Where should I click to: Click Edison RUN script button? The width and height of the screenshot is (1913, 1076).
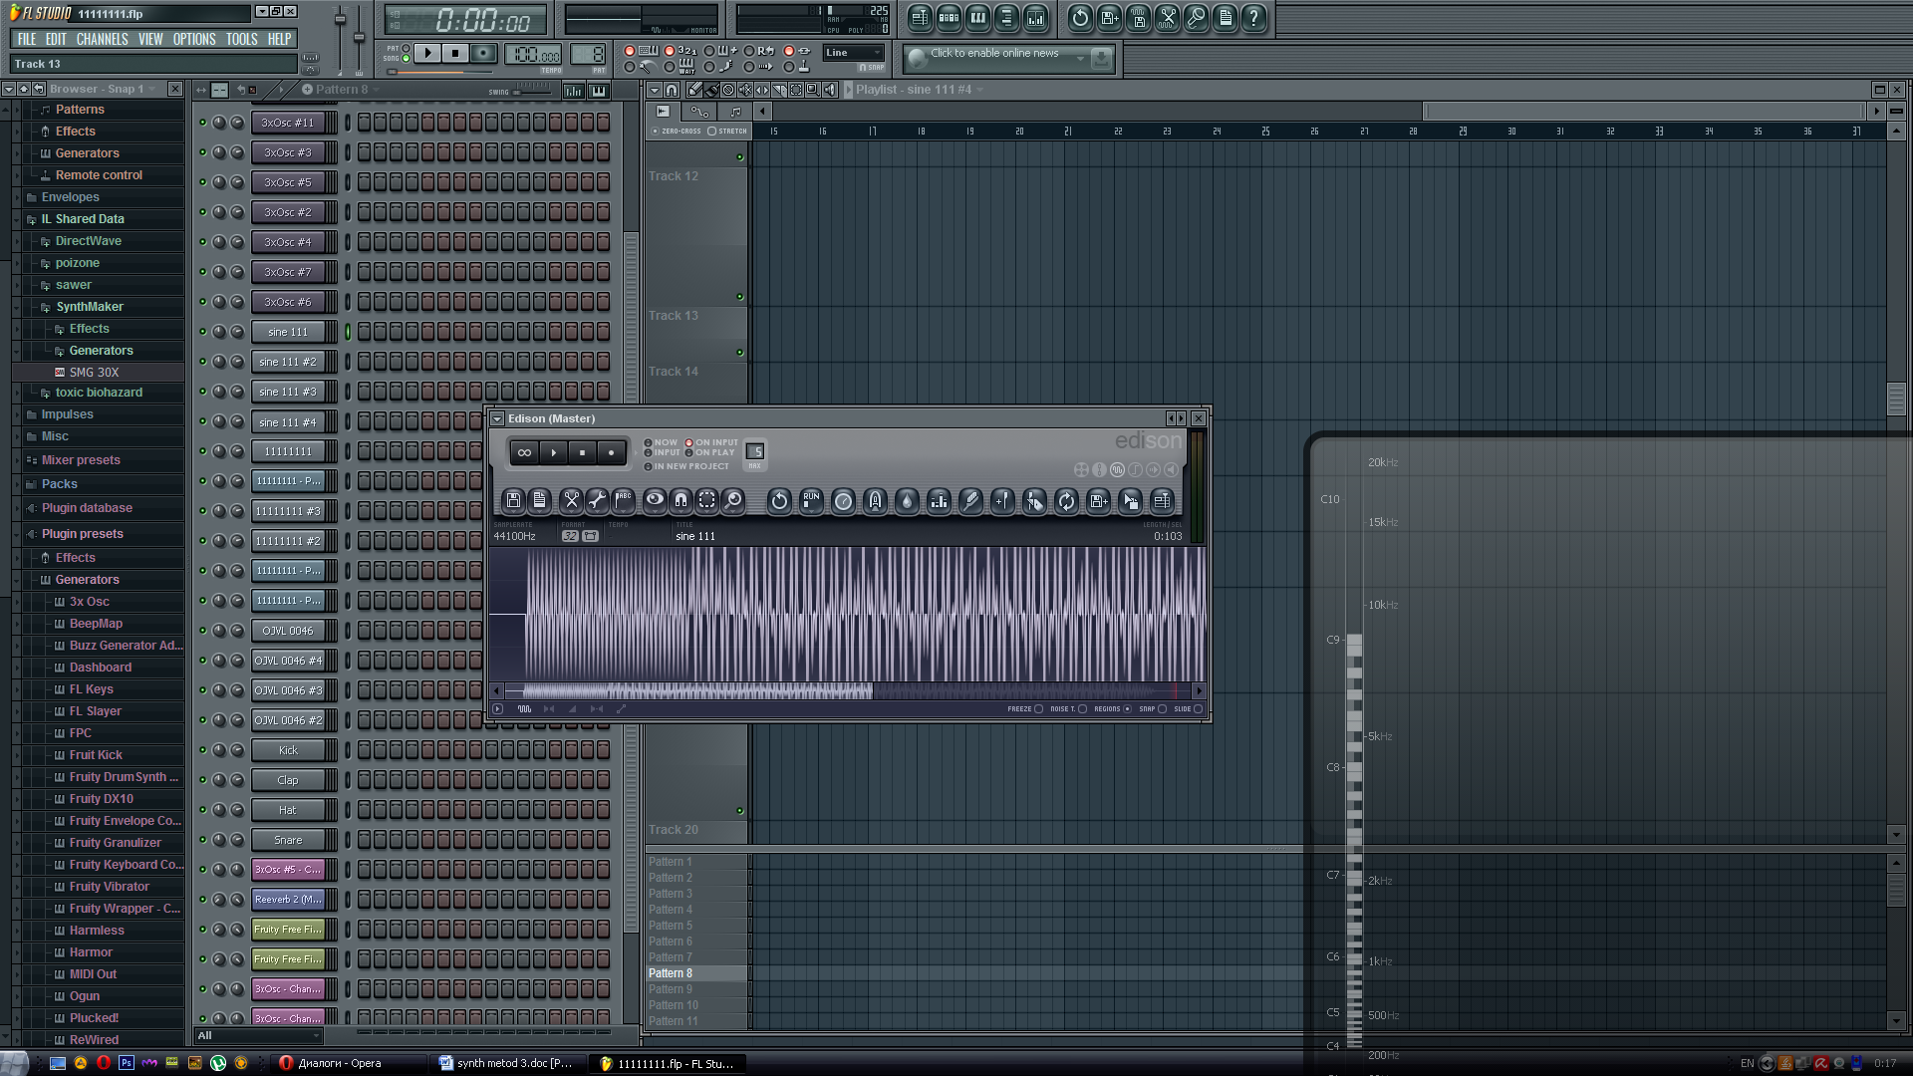[811, 501]
